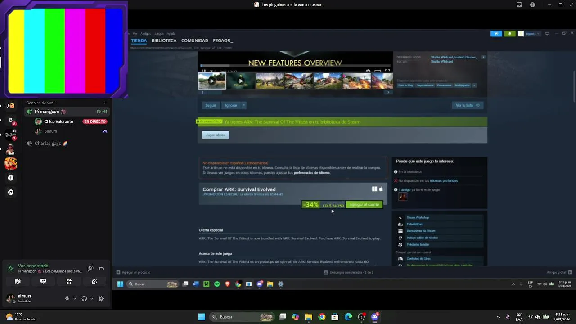This screenshot has width=576, height=324.
Task: Switch to Steam BIBLIOTECA tab
Action: (x=164, y=40)
